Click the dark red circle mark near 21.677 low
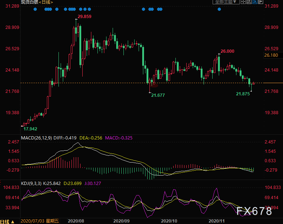283x224 pixels. click(154, 85)
